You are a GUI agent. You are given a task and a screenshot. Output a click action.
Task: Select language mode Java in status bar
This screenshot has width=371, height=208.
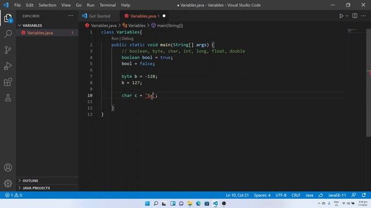(309, 195)
